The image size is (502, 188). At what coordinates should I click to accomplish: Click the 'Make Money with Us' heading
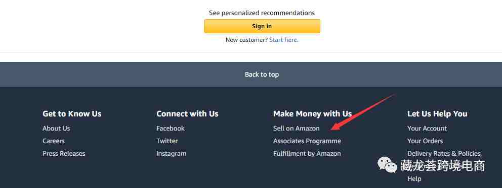point(312,114)
